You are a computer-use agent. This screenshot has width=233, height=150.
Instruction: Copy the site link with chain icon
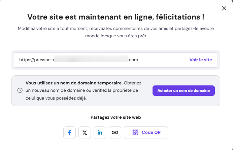coord(115,133)
